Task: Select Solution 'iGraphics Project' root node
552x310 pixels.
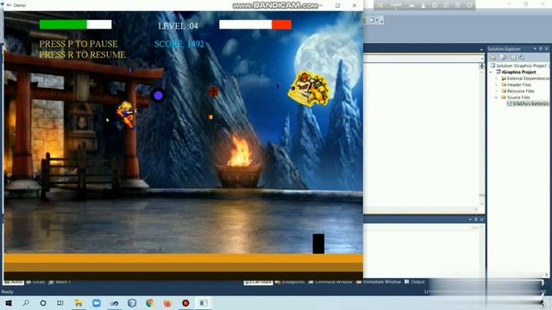Action: (520, 65)
